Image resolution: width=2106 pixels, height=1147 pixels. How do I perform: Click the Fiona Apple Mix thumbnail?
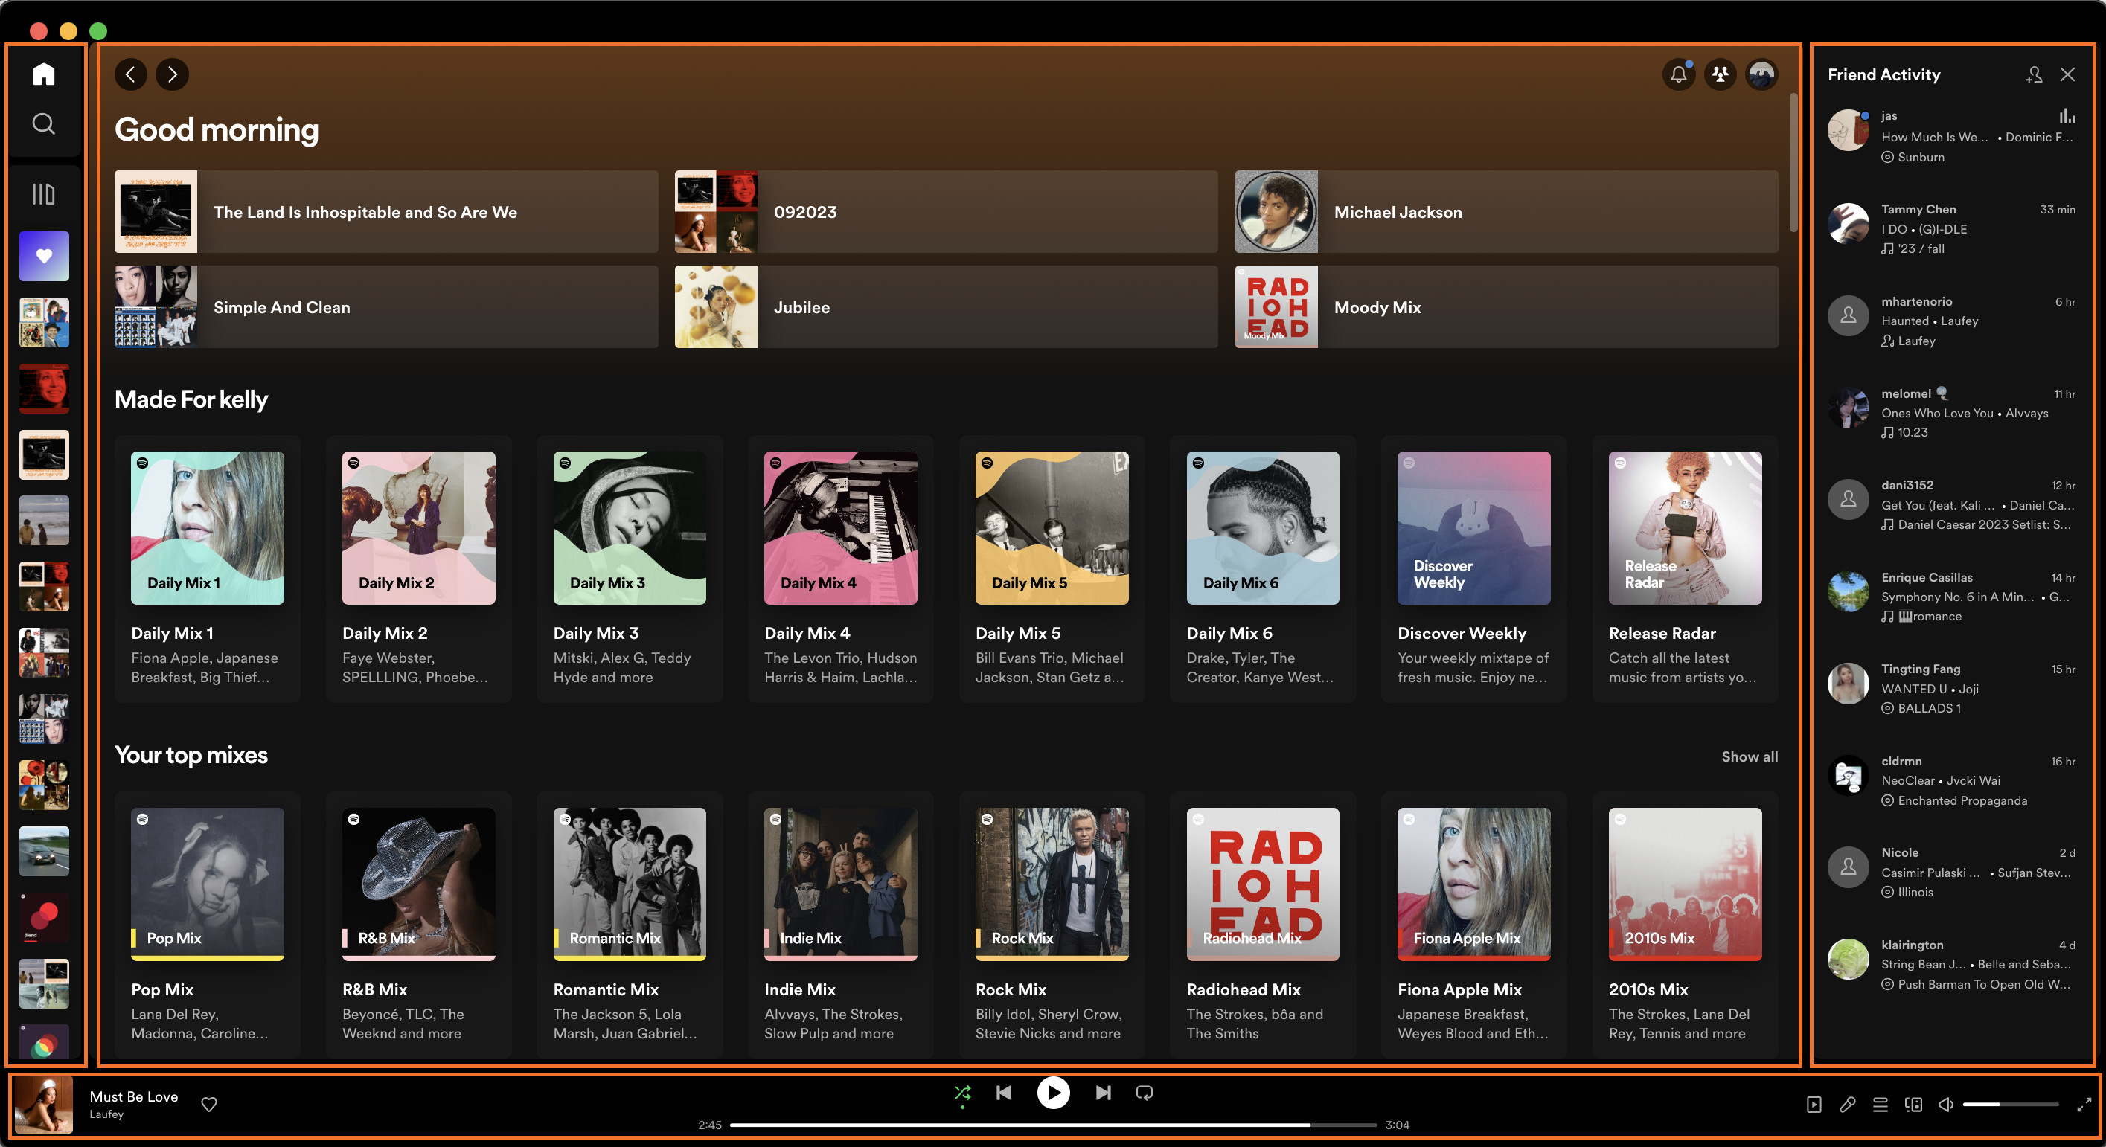1473,884
